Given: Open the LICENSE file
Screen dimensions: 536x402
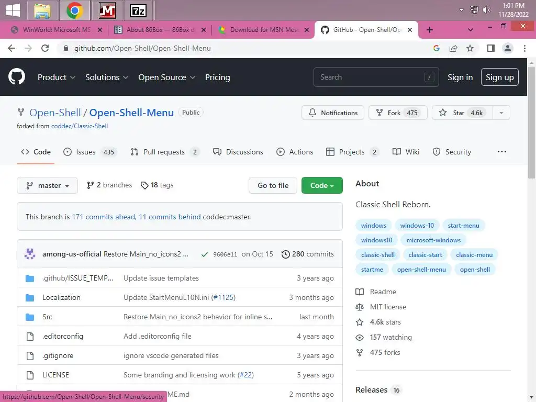Looking at the screenshot, I should coord(55,375).
